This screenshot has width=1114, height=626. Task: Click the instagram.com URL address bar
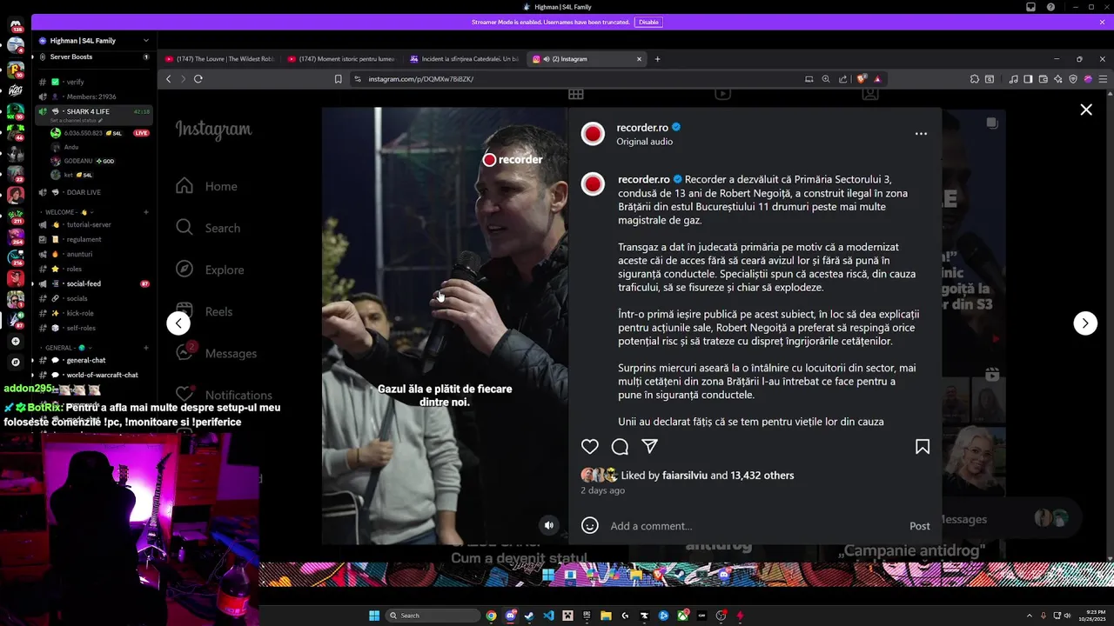[x=574, y=79]
